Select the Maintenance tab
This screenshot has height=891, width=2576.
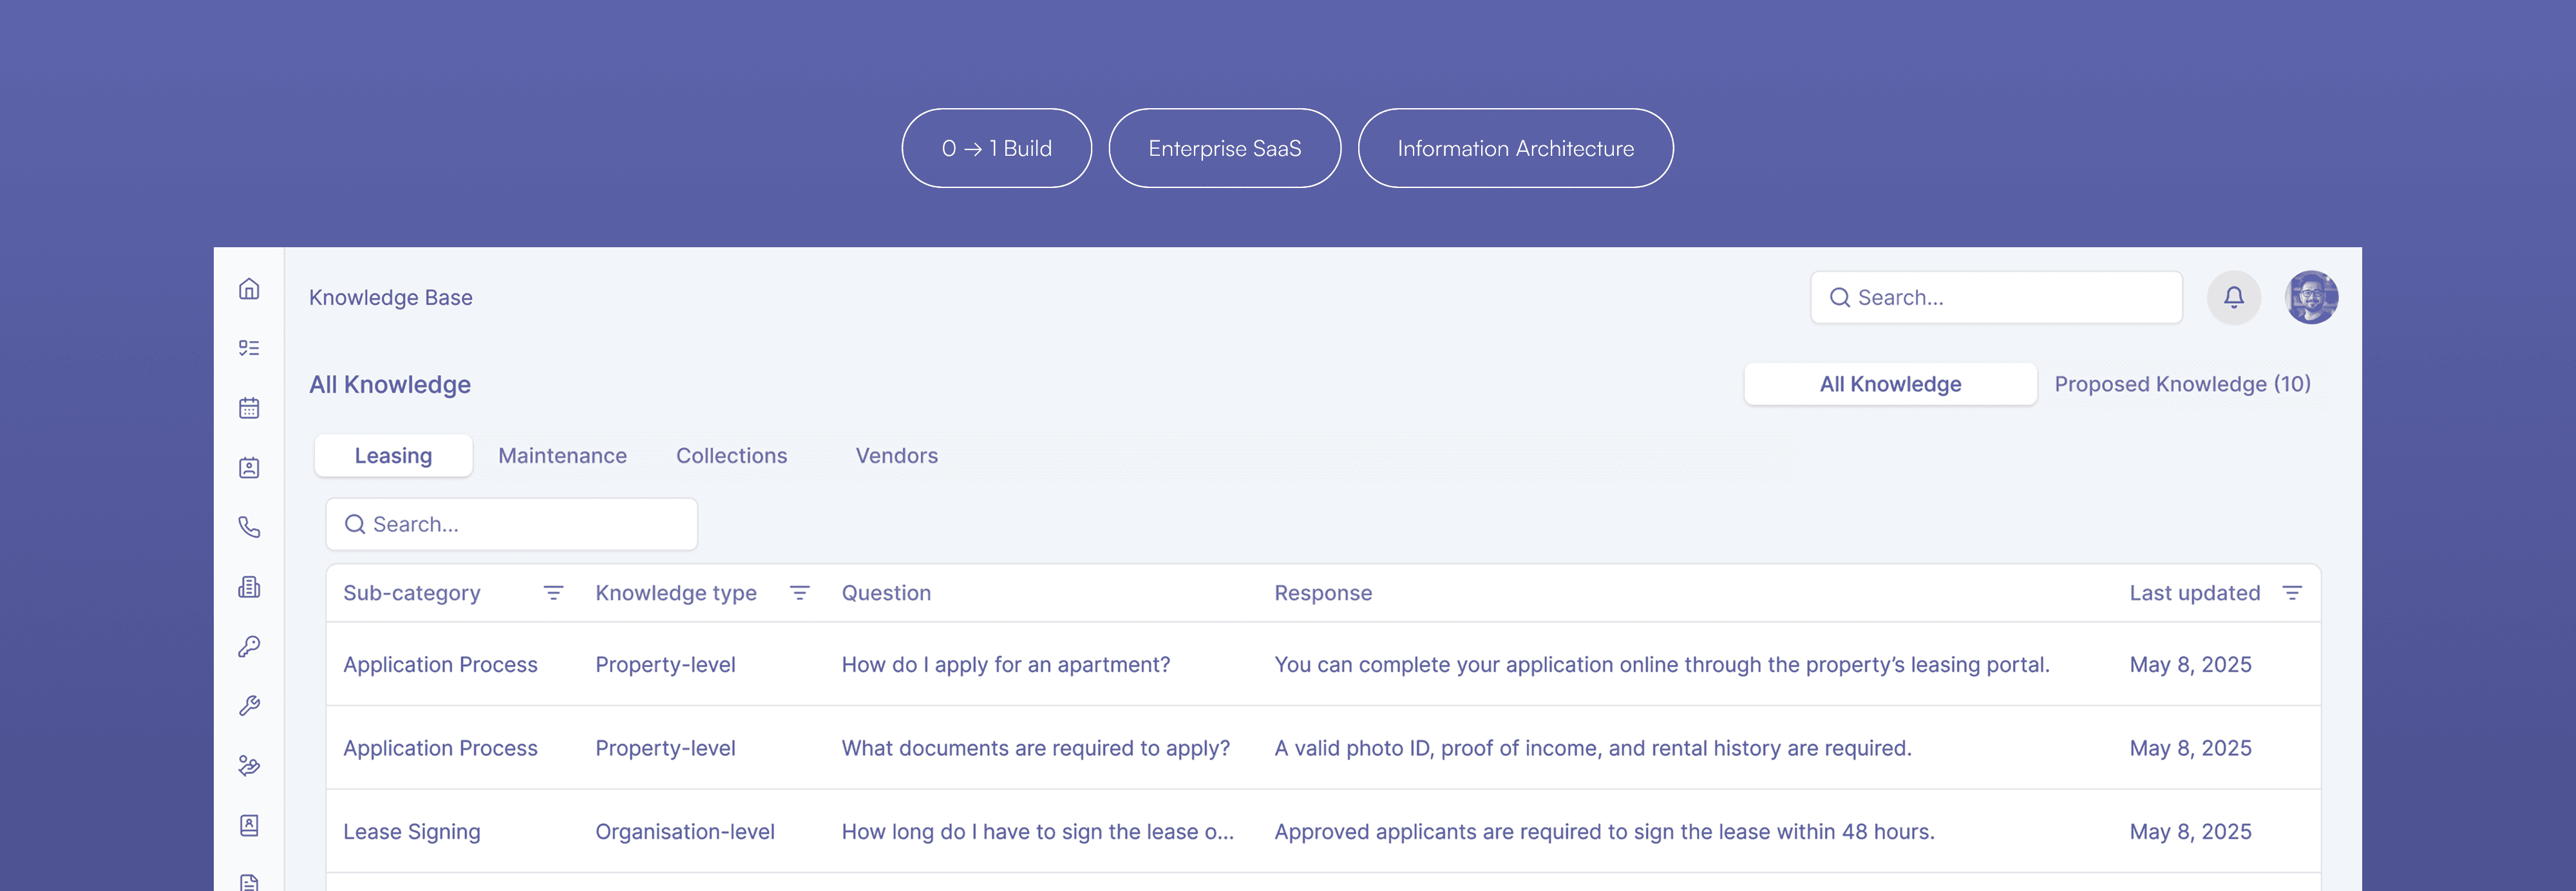click(x=562, y=456)
